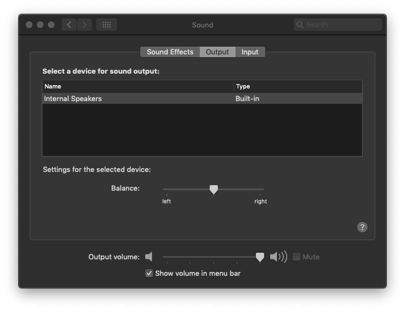Screen dimensions: 405x311
Task: Toggle the Mute checkbox
Action: (297, 257)
